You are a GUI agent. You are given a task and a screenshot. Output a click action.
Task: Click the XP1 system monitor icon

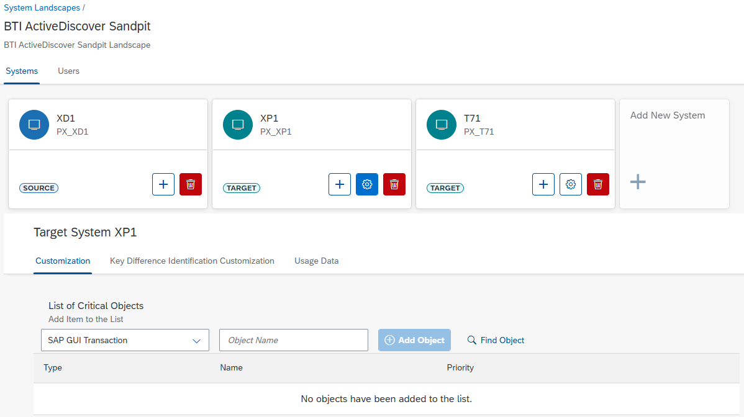pos(238,125)
